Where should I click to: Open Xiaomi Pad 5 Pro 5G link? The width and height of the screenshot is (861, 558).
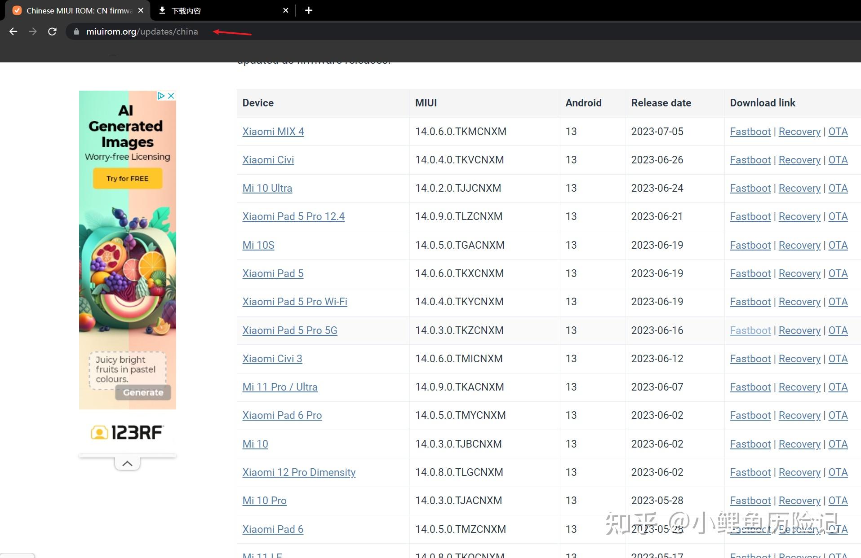290,330
